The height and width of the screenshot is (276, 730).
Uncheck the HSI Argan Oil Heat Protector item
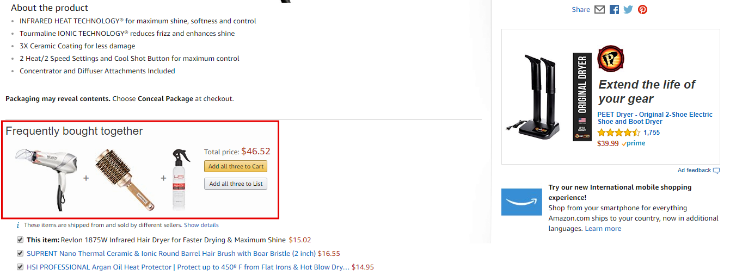(20, 267)
